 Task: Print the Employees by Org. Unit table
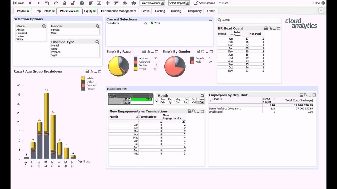tap(301, 95)
